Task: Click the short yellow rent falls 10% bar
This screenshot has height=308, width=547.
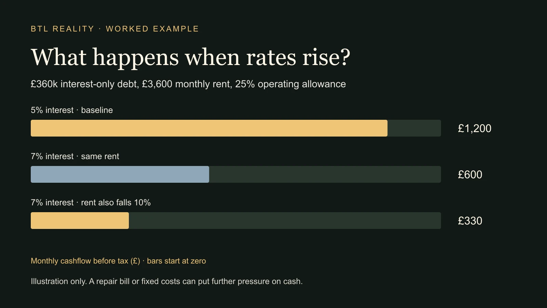Action: tap(80, 220)
